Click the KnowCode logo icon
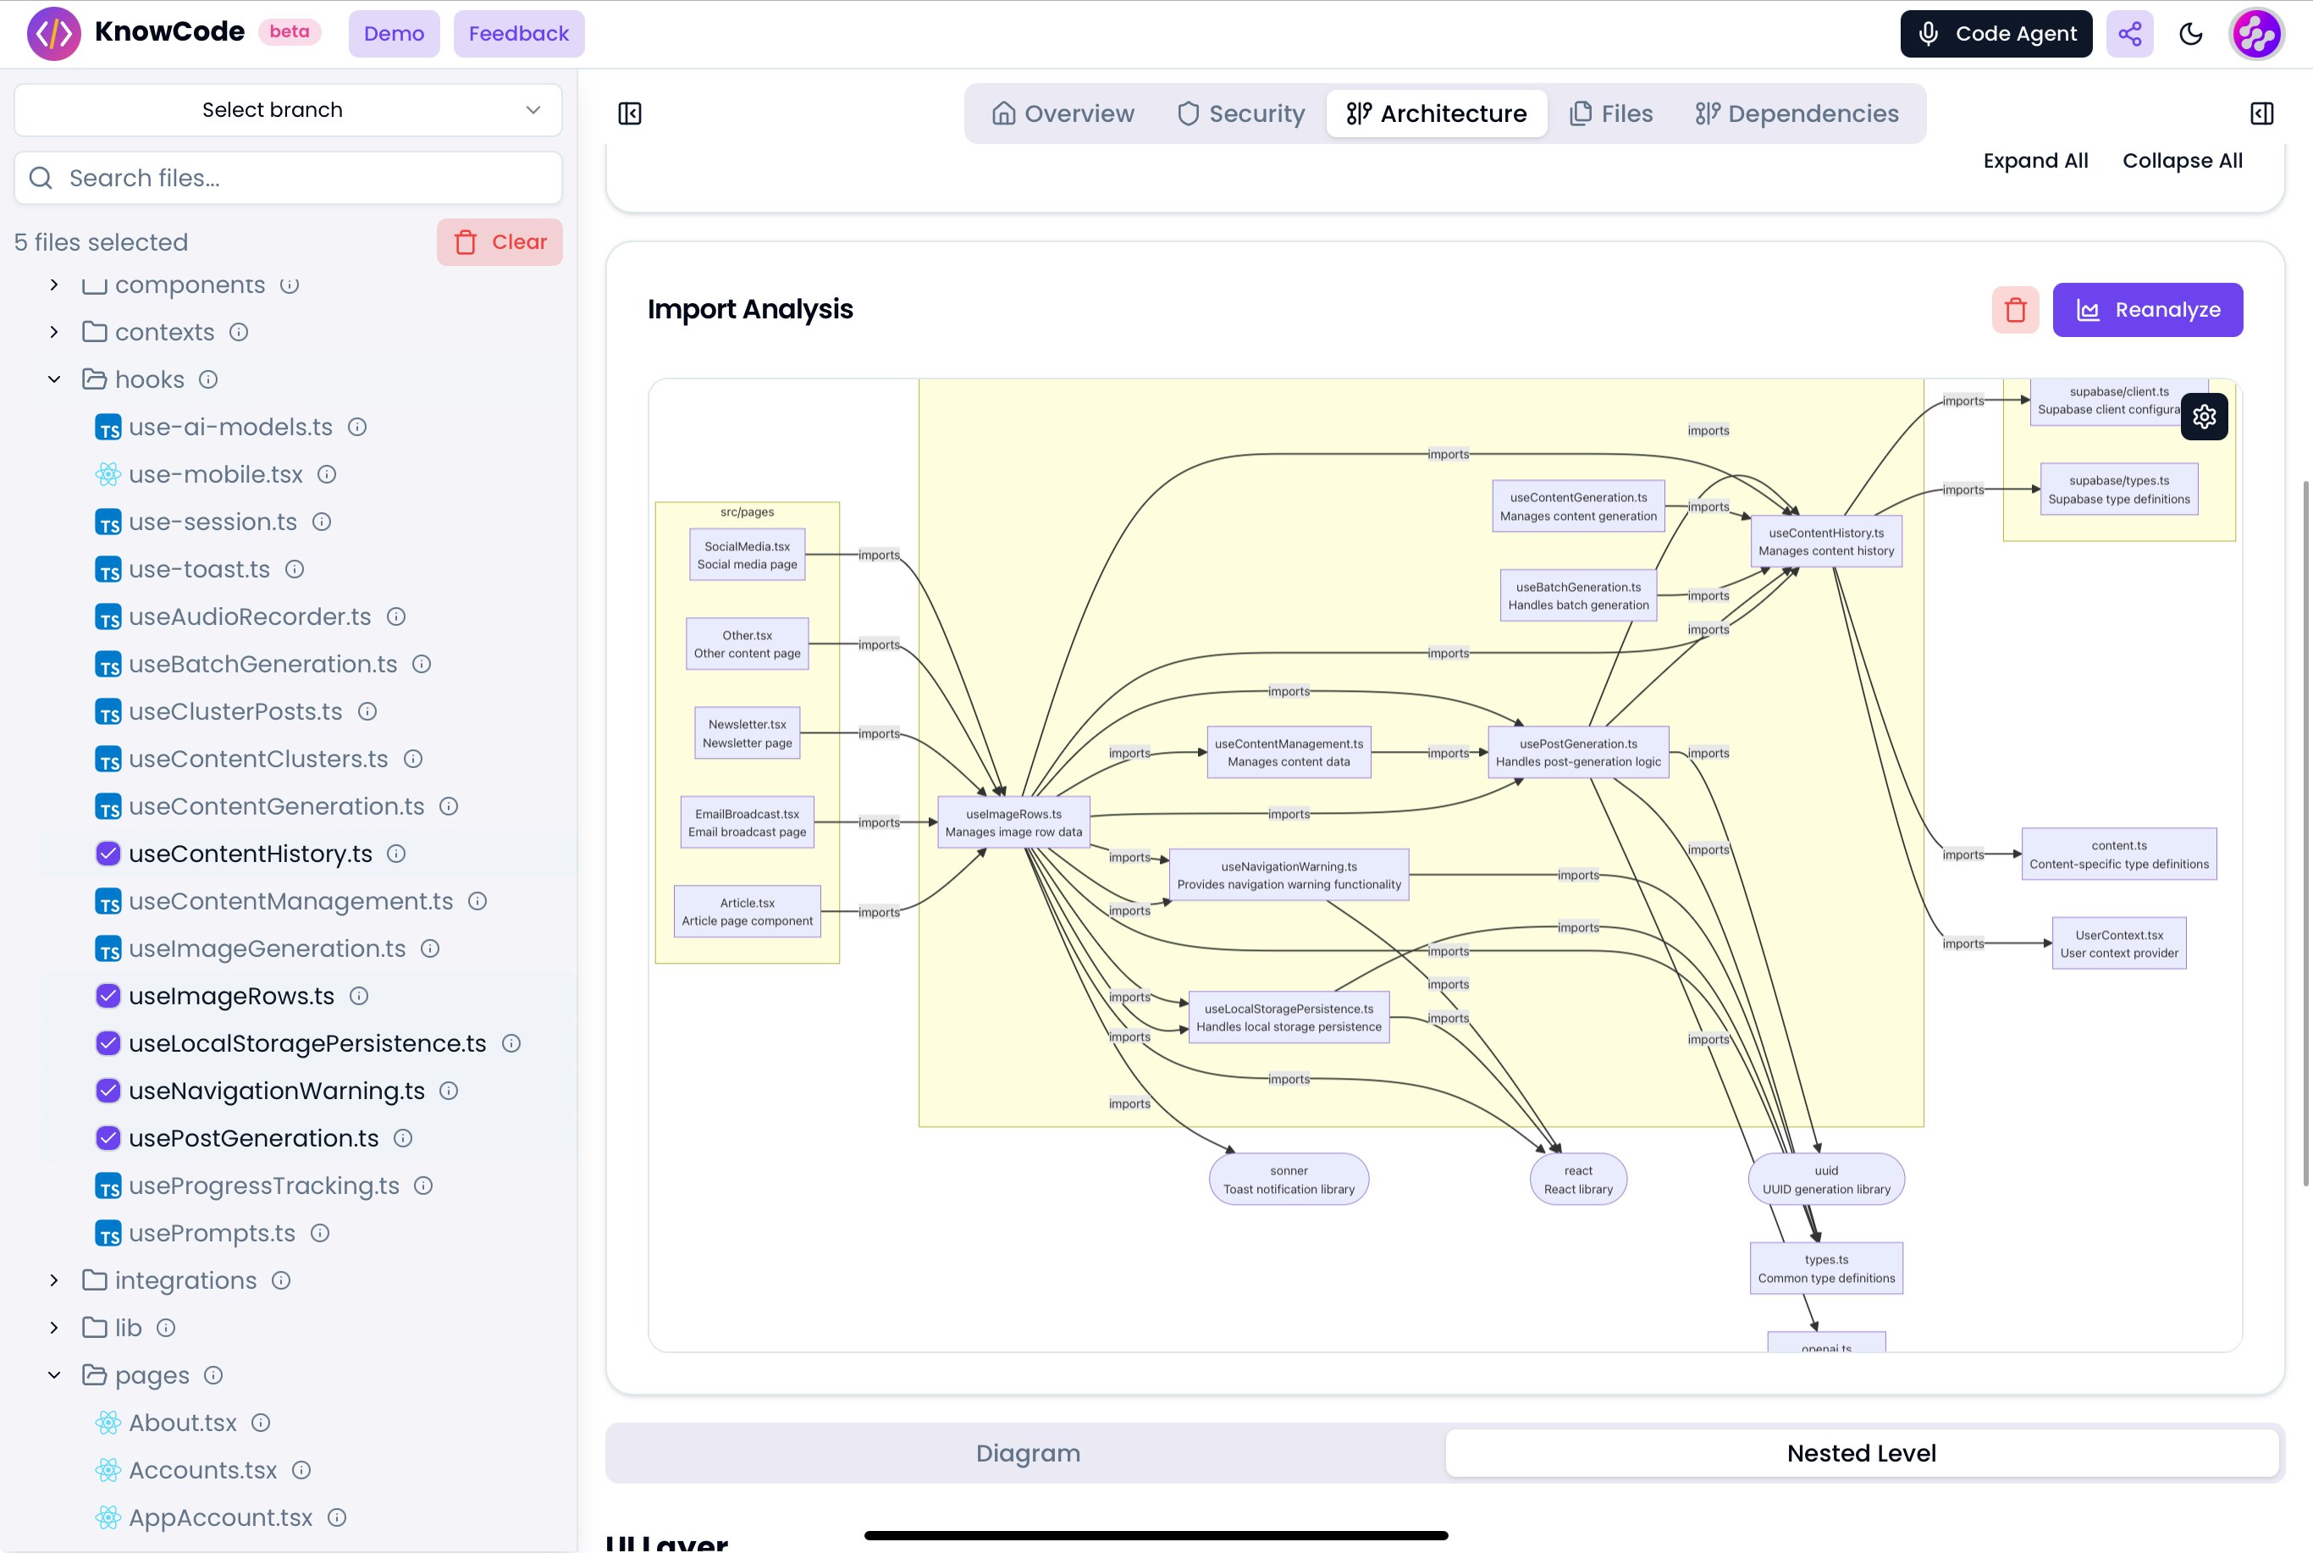Viewport: 2313px width, 1553px height. 53,34
